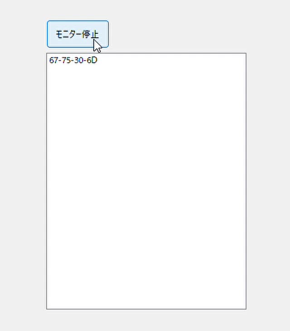The height and width of the screenshot is (331, 290).
Task: Activate the highlighted モニター停止 button
Action: (x=77, y=34)
